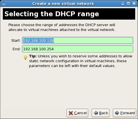Image resolution: width=138 pixels, height=119 pixels.
Task: Click the "Please choose the range" description text
Action: click(x=62, y=27)
